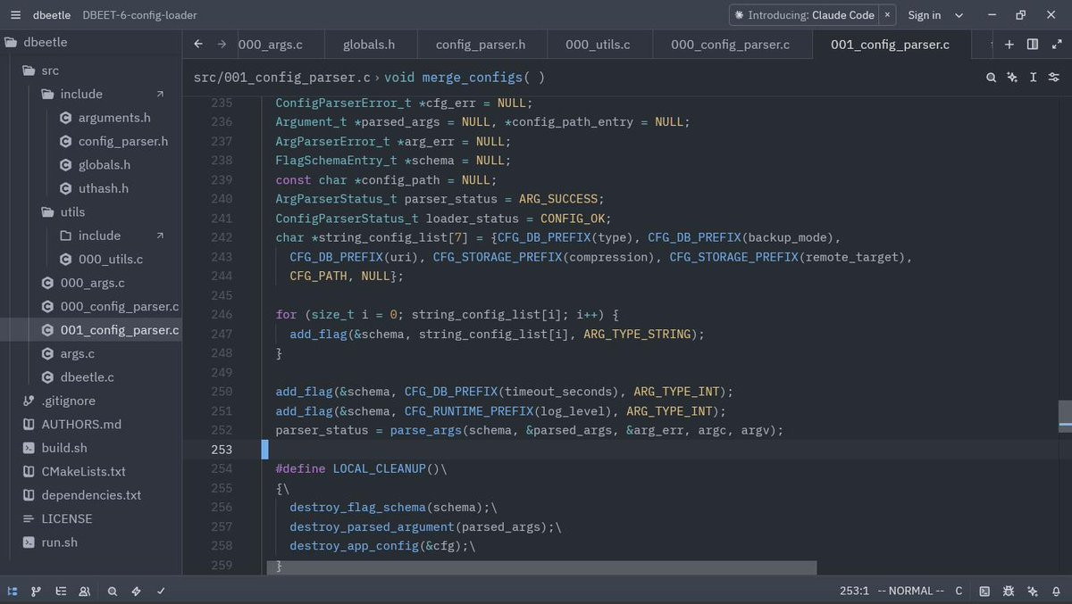Screen dimensions: 1072x604
Task: Toggle the project panel icon in status bar
Action: click(x=13, y=591)
